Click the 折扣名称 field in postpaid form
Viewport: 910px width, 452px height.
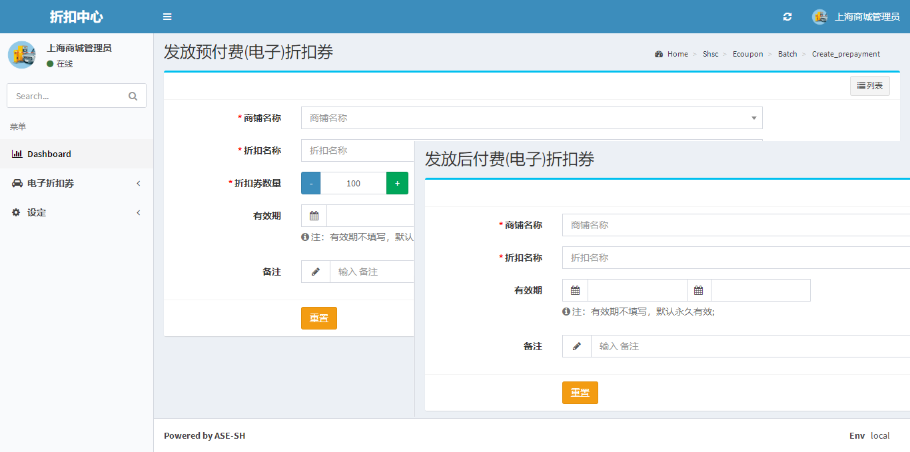pyautogui.click(x=733, y=258)
